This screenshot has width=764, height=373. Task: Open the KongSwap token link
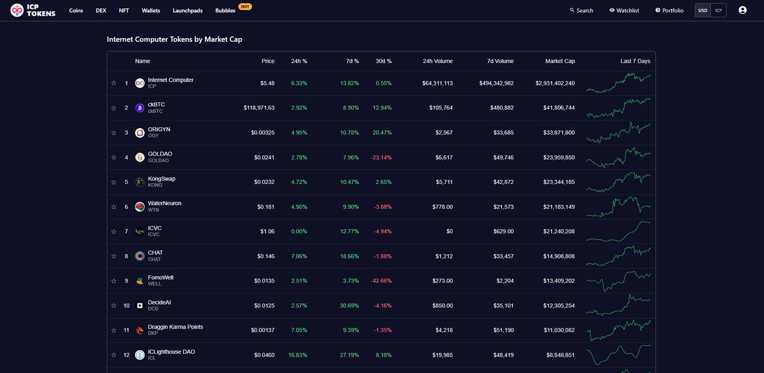click(162, 179)
